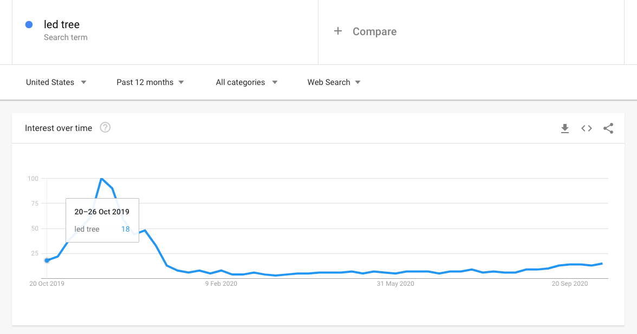
Task: Select the 20 Oct 2019 data point
Action: click(x=47, y=260)
